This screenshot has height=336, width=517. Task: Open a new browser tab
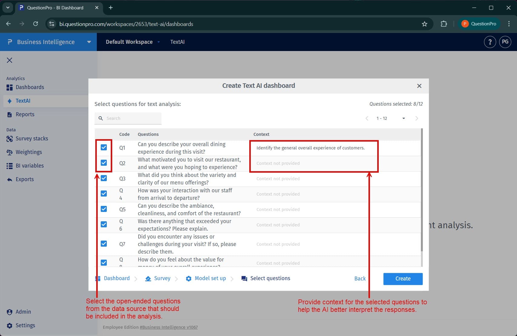coord(111,8)
